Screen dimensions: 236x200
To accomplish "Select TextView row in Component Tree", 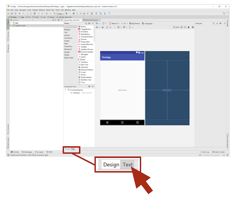I will click(81, 93).
